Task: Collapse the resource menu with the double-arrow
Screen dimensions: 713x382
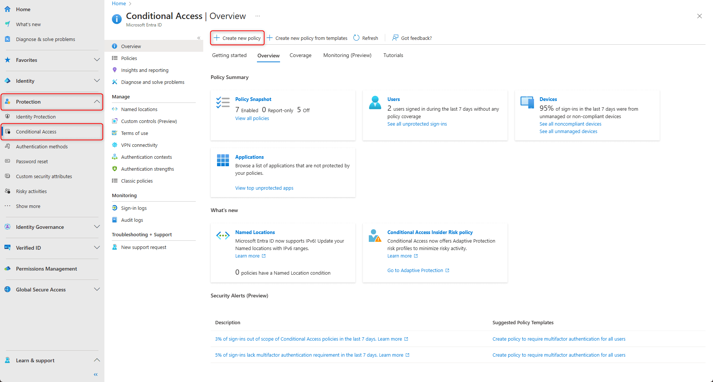Action: (x=199, y=38)
